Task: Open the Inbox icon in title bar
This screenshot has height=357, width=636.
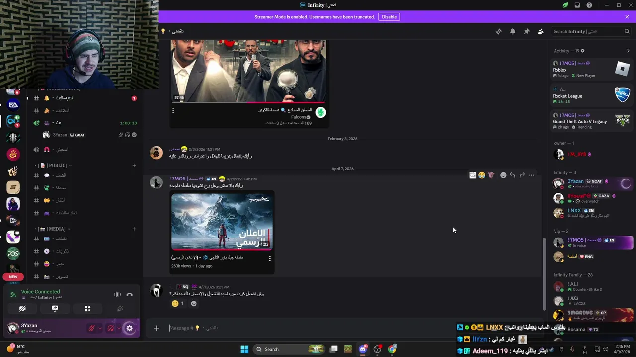Action: pos(577,5)
